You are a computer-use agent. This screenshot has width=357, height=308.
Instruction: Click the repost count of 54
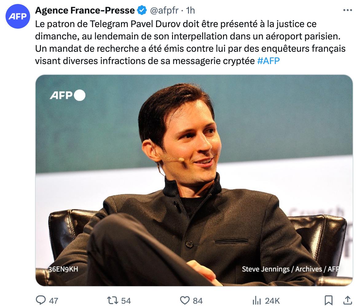click(x=126, y=301)
